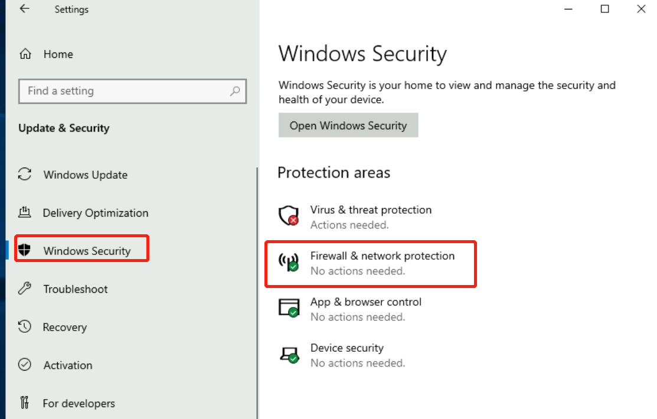
Task: Click the Home house icon
Action: pos(25,54)
